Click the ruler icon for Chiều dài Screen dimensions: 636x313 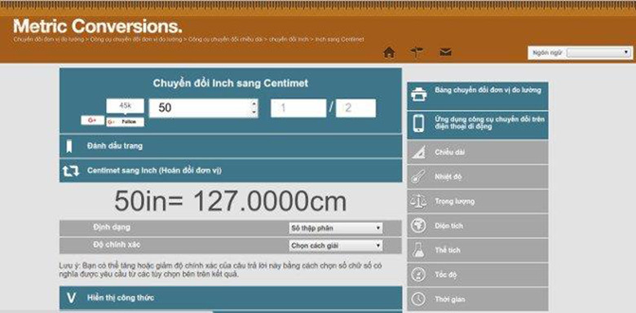(418, 152)
